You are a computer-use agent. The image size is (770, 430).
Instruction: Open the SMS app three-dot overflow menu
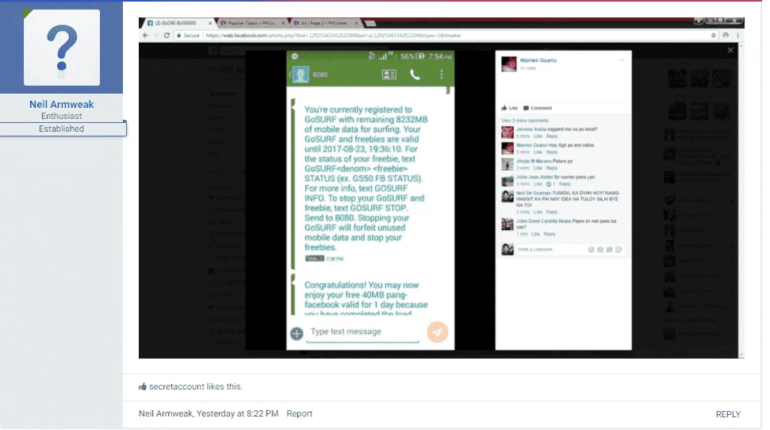(x=442, y=75)
